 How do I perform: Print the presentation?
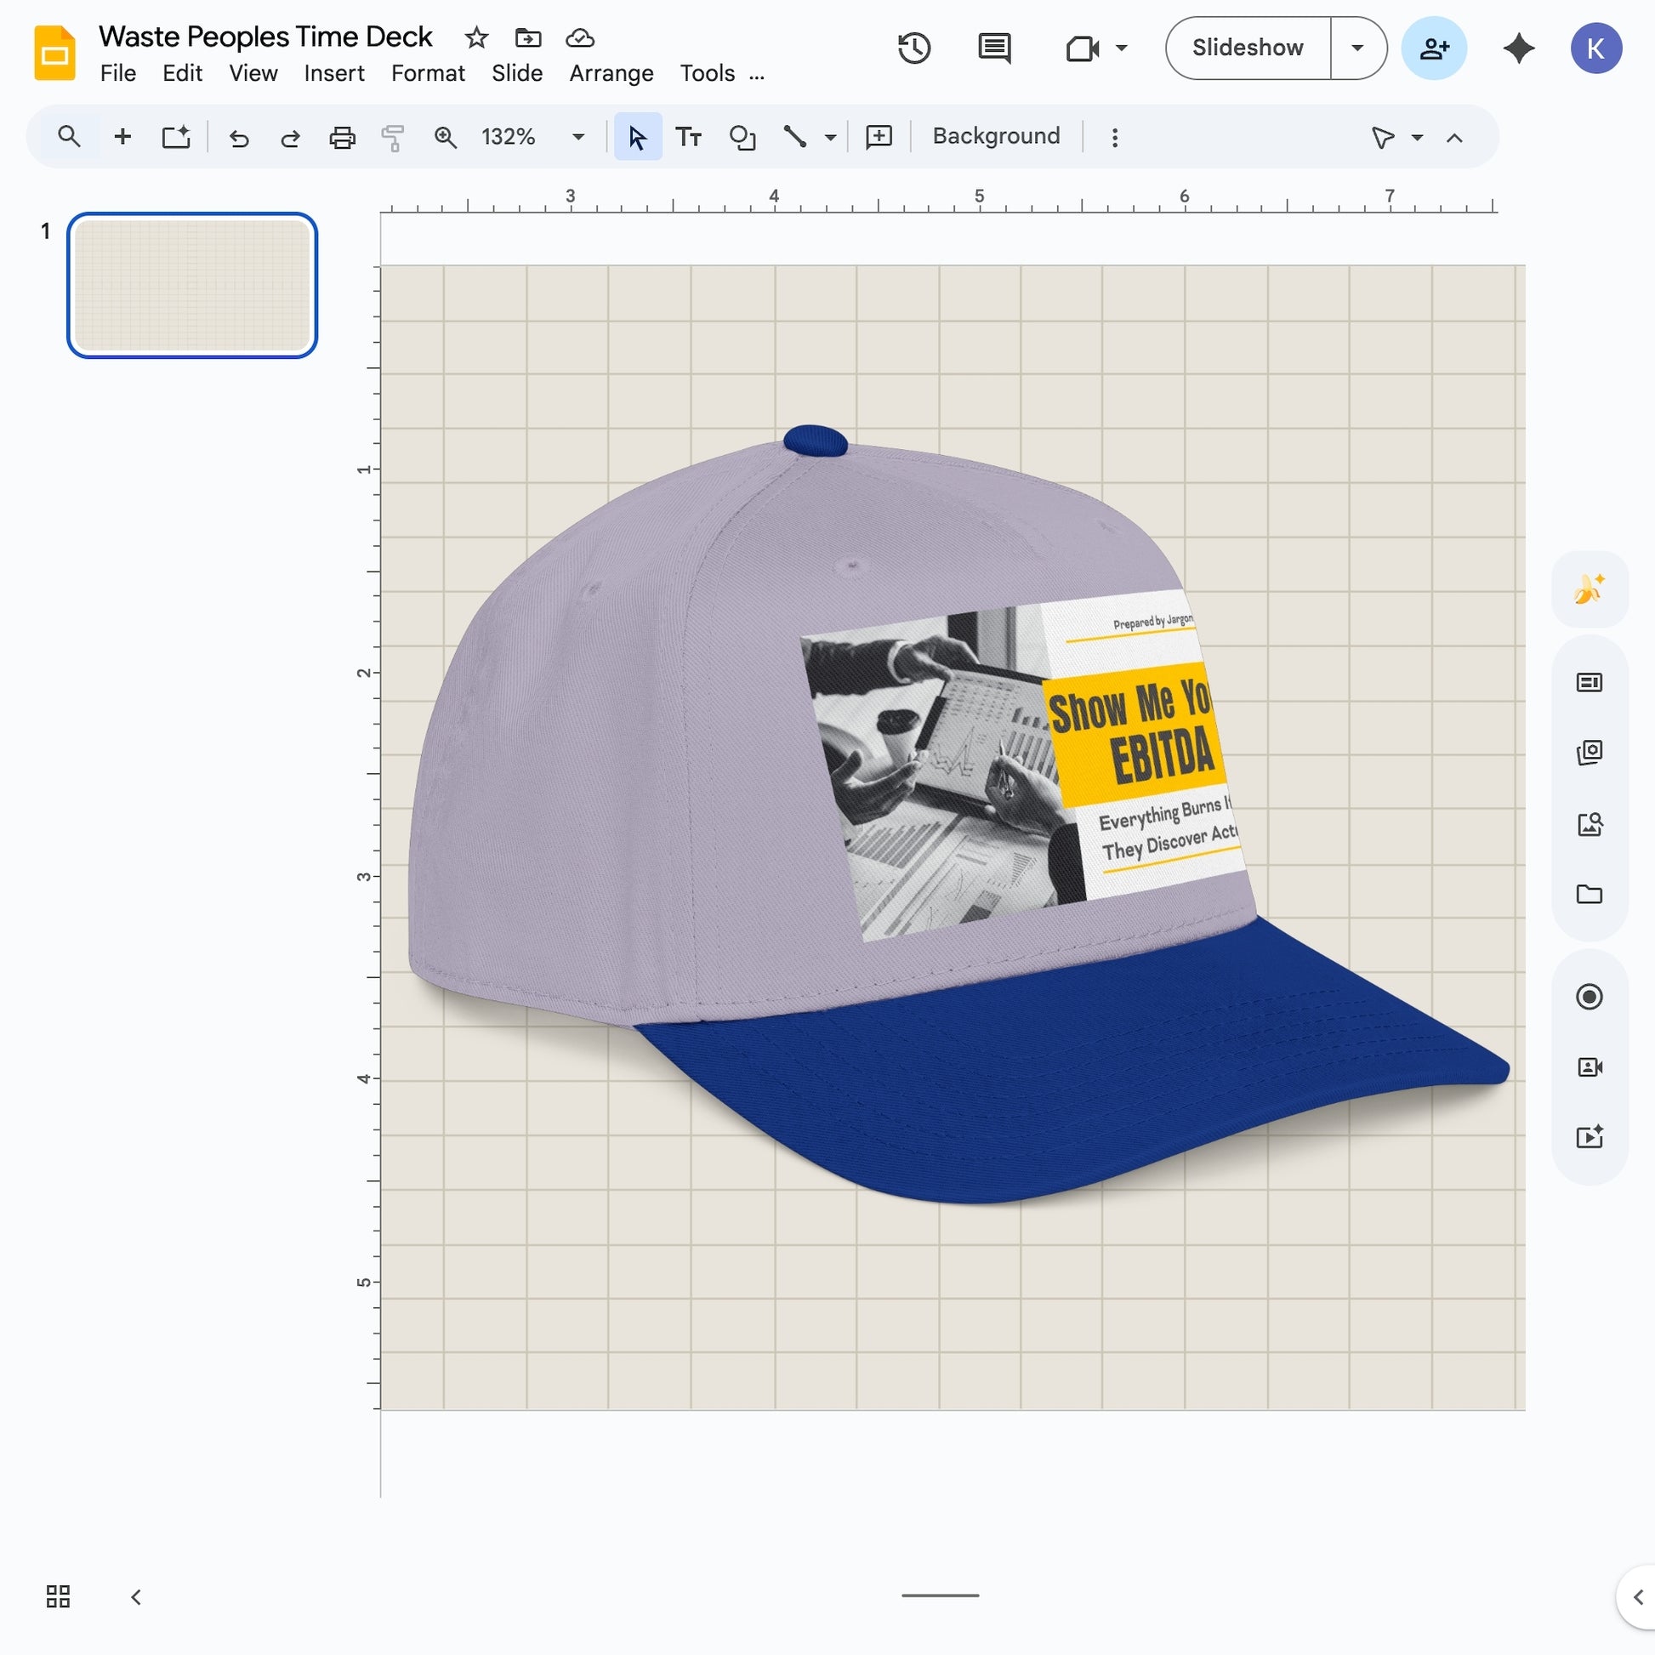tap(342, 138)
